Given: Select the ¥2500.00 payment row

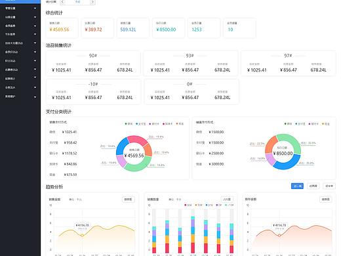Looking at the screenshot, I should 210,154.
